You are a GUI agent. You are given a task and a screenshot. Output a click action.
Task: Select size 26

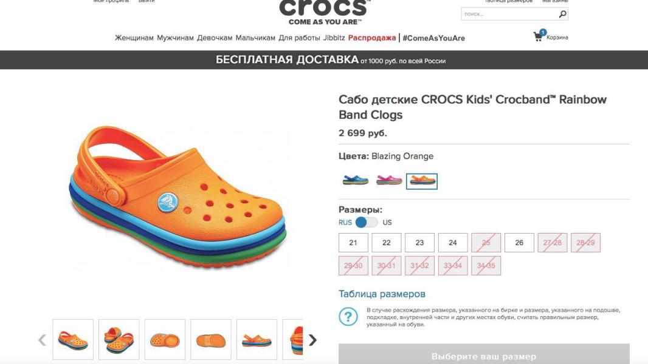pos(520,243)
